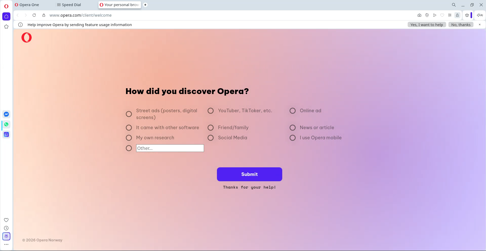The width and height of the screenshot is (486, 251).
Task: Select 'My own research' radio option
Action: pyautogui.click(x=129, y=138)
